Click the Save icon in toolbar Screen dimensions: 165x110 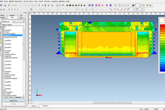1,5
